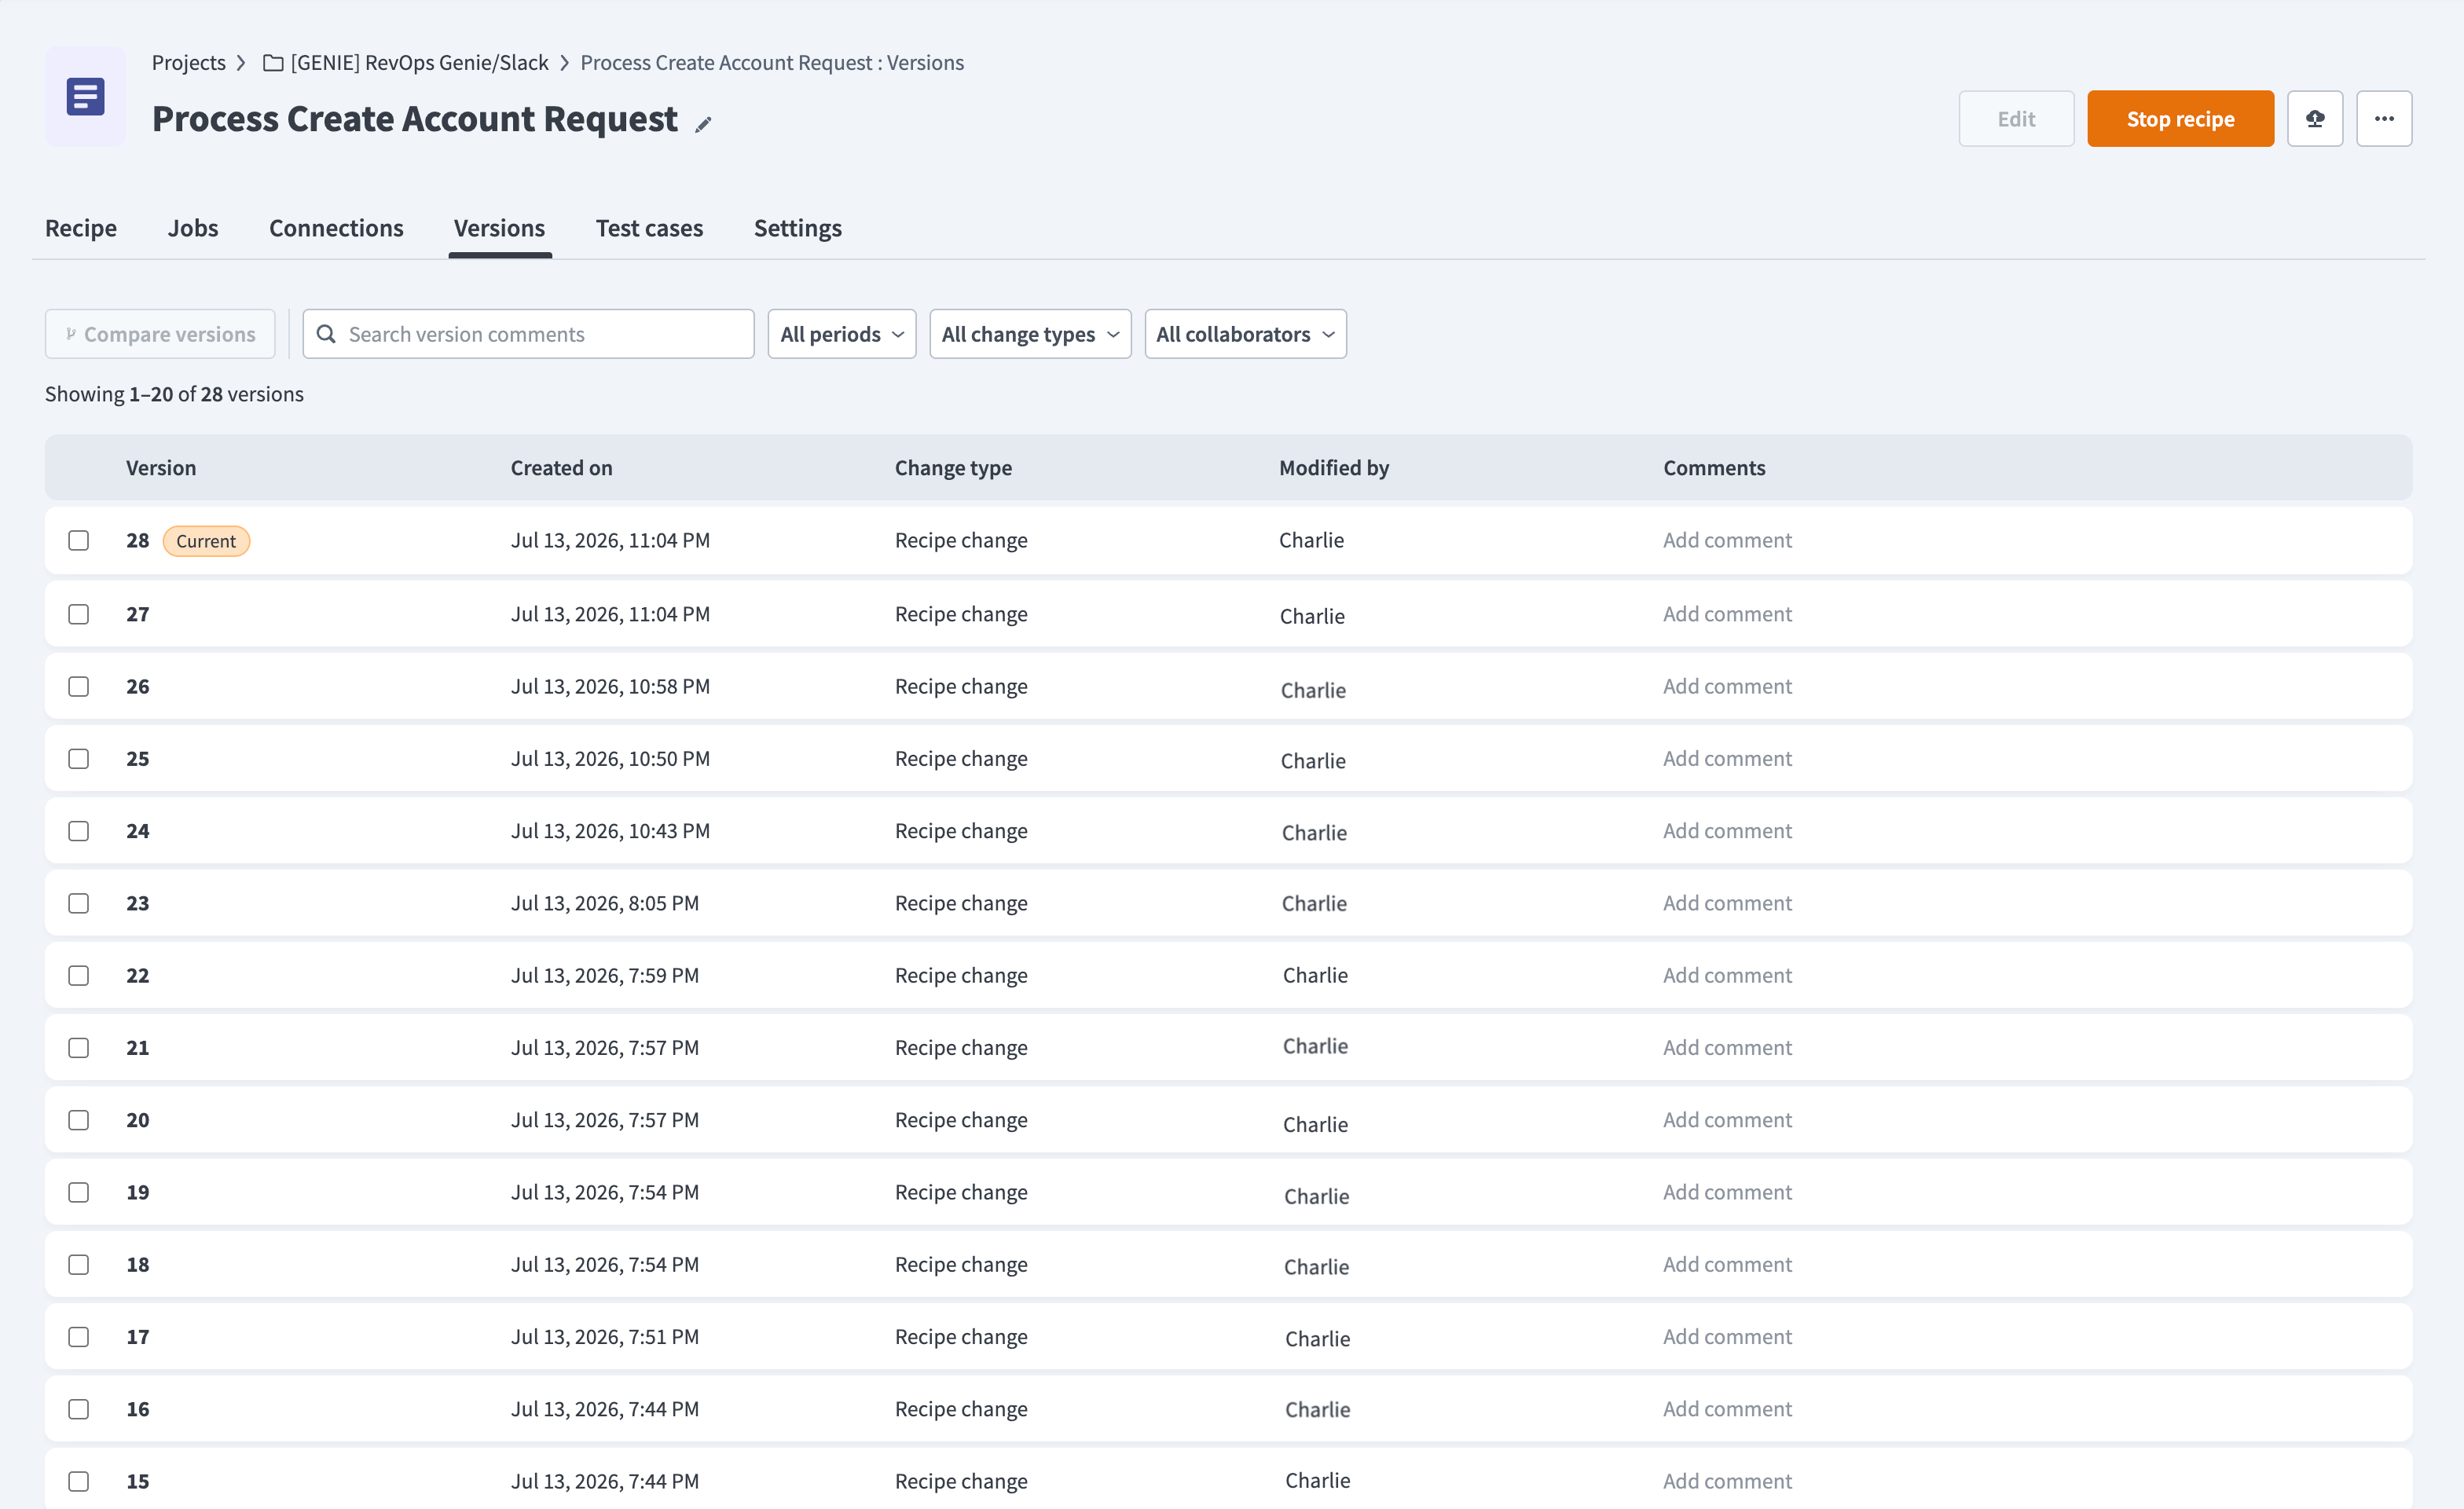Tick the version 17 checkbox
This screenshot has width=2464, height=1509.
tap(78, 1337)
